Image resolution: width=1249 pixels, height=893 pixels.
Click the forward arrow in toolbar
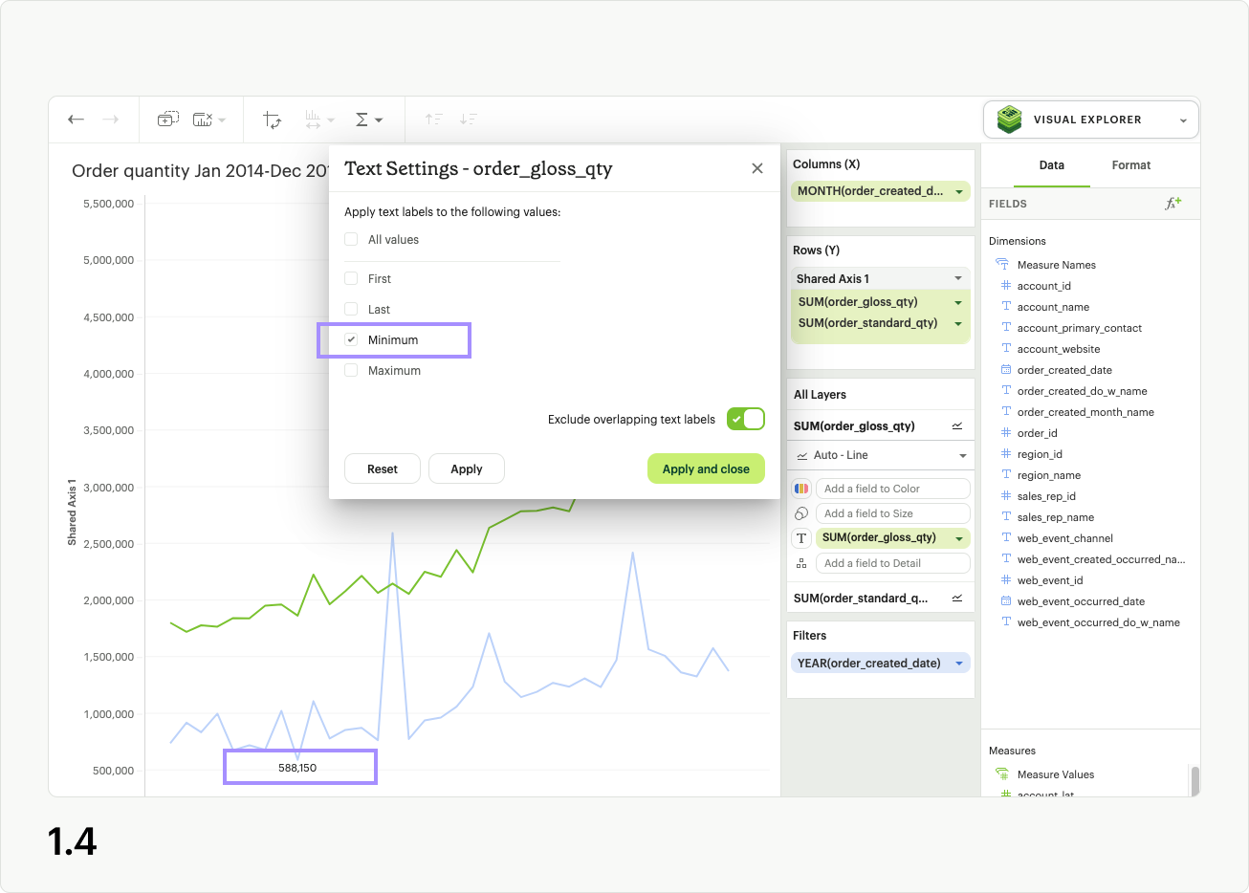[111, 120]
